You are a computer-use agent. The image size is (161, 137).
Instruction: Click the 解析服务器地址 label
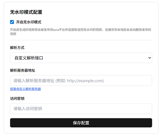22,70
